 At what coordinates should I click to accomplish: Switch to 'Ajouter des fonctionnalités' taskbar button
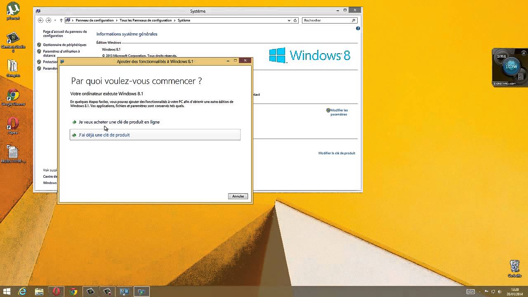(x=141, y=292)
